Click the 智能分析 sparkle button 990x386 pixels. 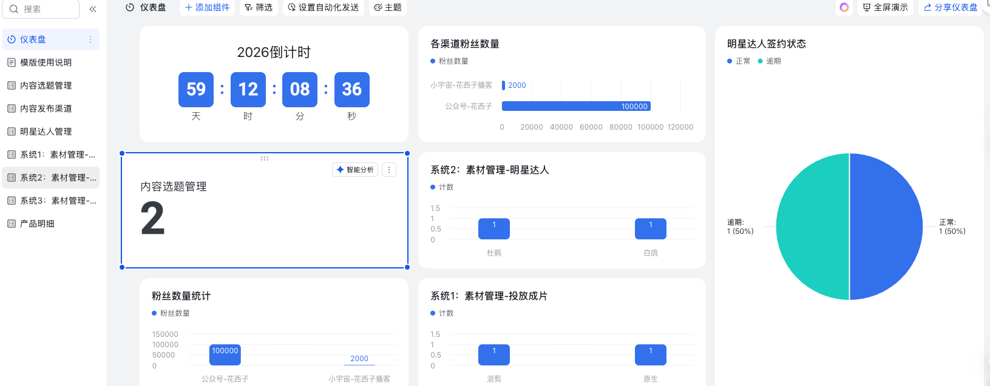click(x=355, y=170)
